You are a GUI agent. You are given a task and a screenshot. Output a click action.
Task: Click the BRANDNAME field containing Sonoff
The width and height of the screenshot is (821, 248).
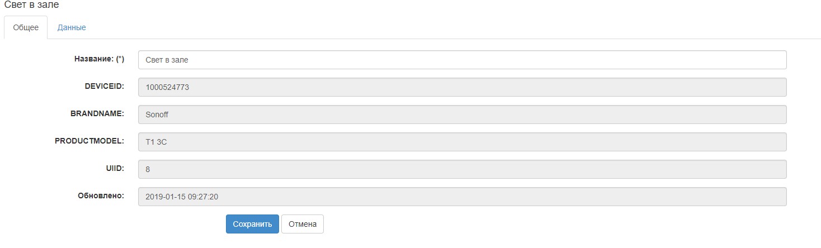point(462,115)
